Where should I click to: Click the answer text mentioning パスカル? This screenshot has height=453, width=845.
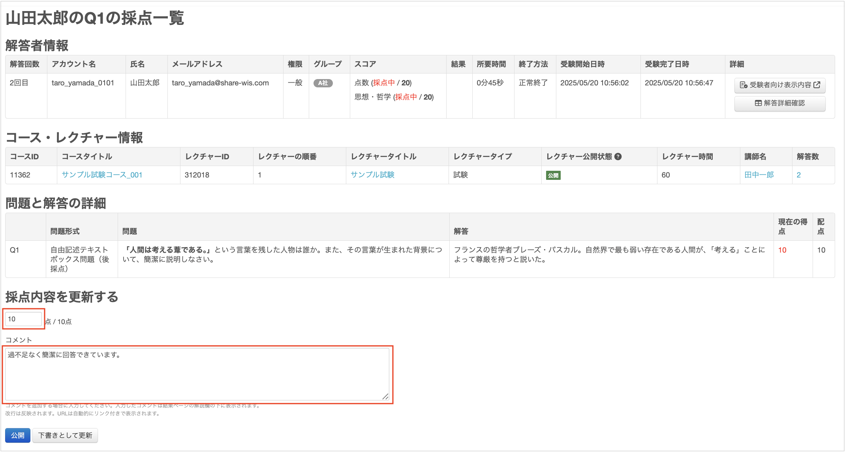(609, 255)
